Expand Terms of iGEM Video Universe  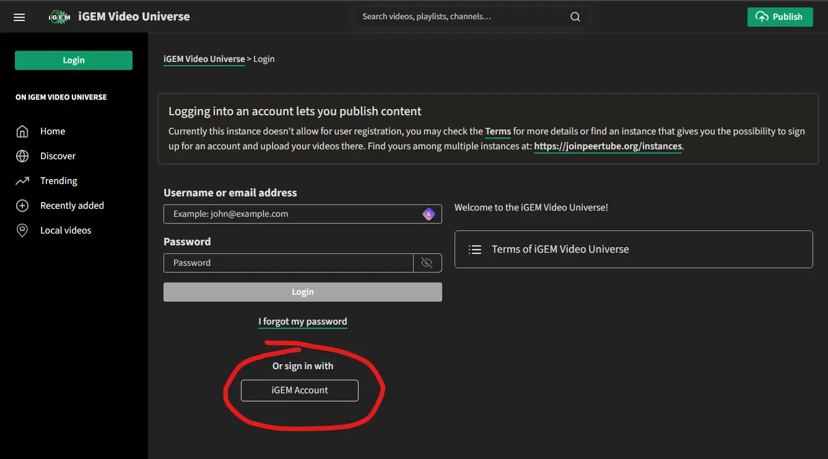(x=633, y=249)
